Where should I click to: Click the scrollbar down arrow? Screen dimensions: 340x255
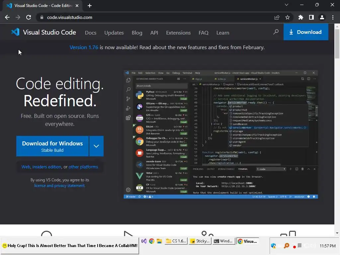coord(337,233)
